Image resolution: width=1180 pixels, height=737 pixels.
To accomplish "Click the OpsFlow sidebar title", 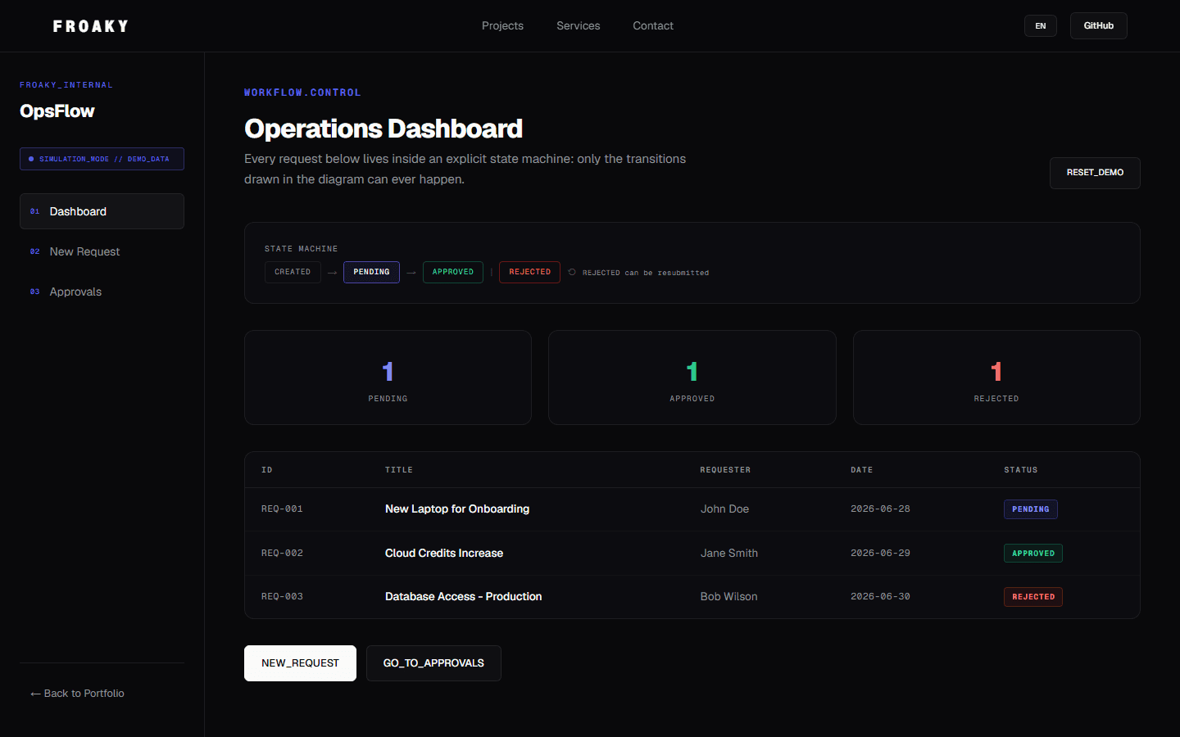I will [57, 111].
